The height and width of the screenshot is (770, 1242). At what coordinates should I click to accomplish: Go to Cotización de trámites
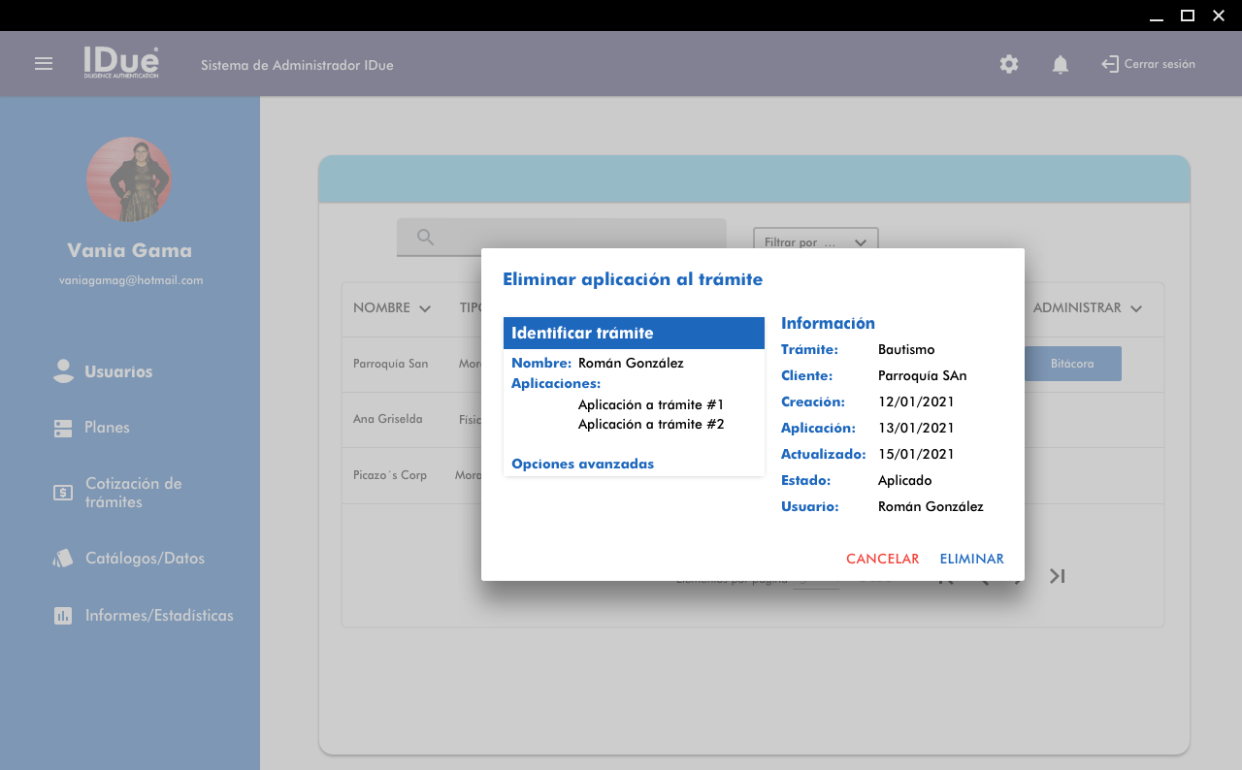(x=133, y=493)
